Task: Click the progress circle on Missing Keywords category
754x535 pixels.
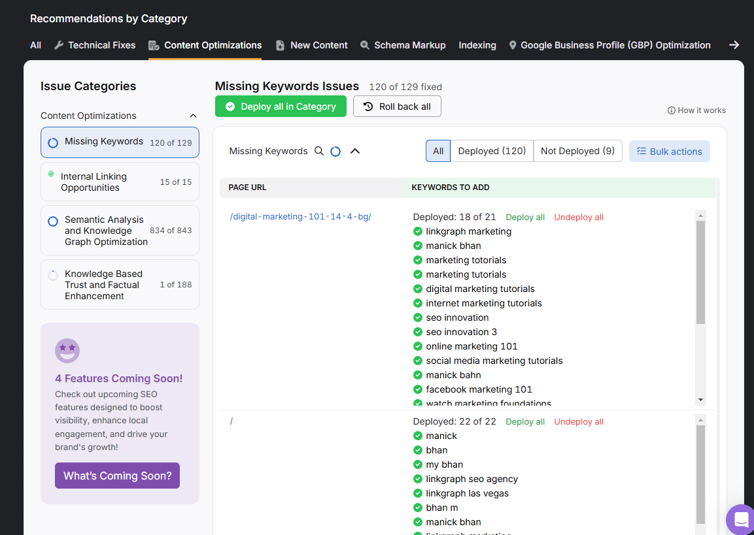Action: pos(52,142)
